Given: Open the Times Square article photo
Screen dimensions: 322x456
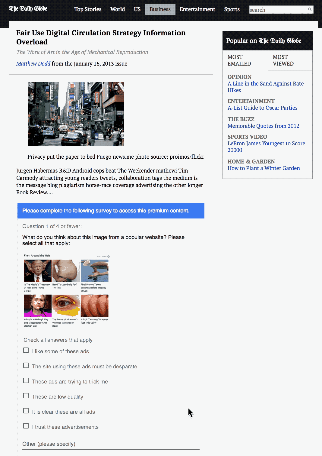Looking at the screenshot, I should click(76, 114).
